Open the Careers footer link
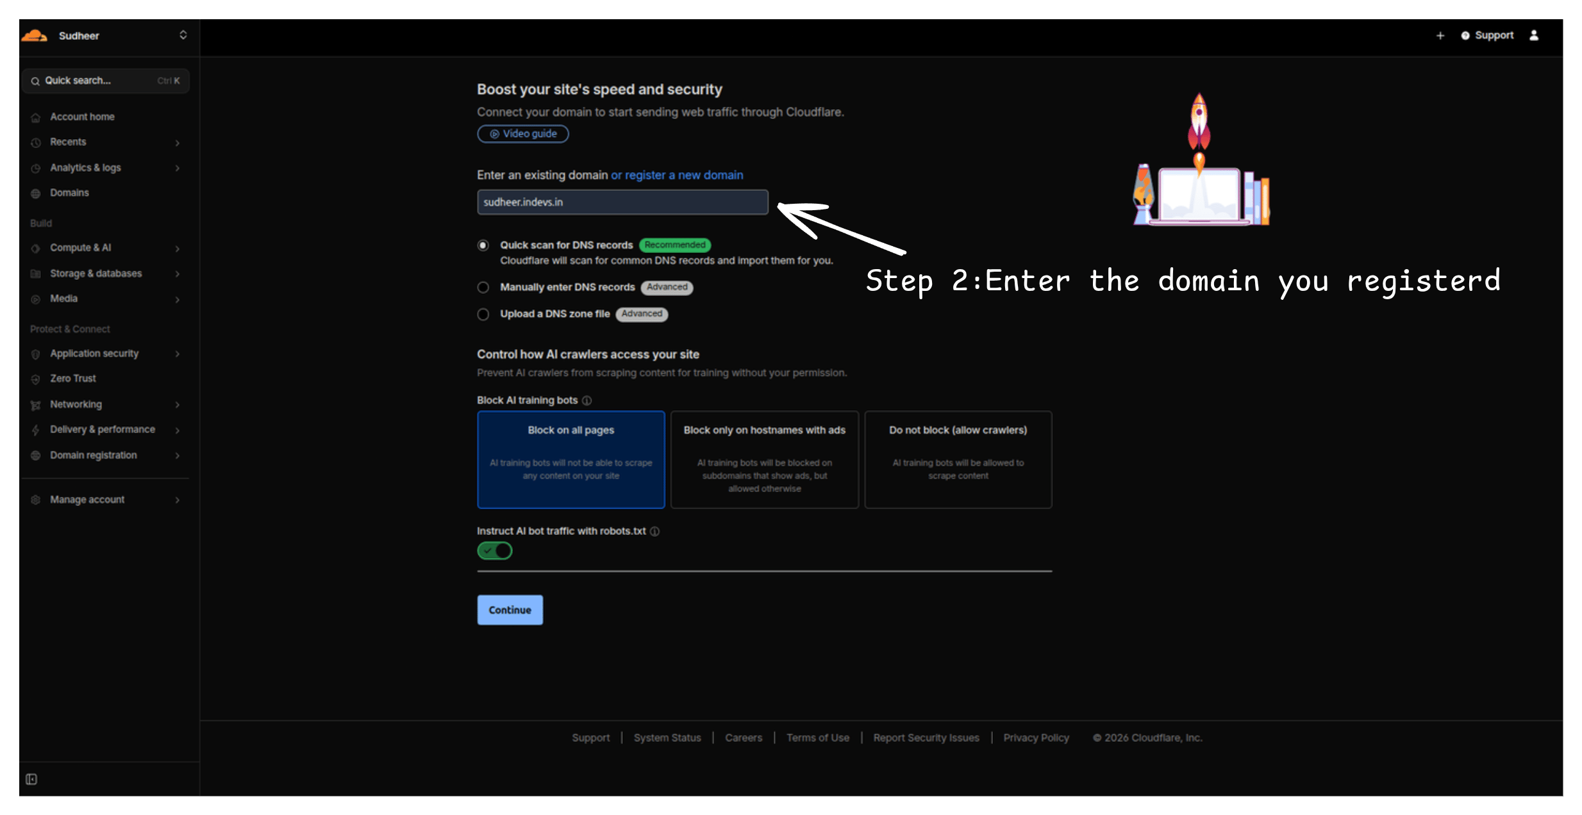This screenshot has width=1582, height=815. 744,737
